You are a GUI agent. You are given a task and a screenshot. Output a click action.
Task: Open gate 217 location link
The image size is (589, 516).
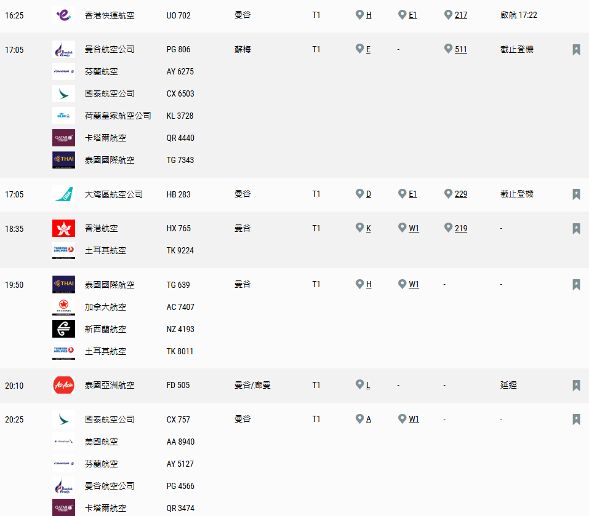tap(460, 15)
